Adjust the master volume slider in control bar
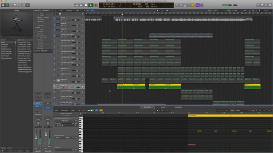 (x=227, y=5)
